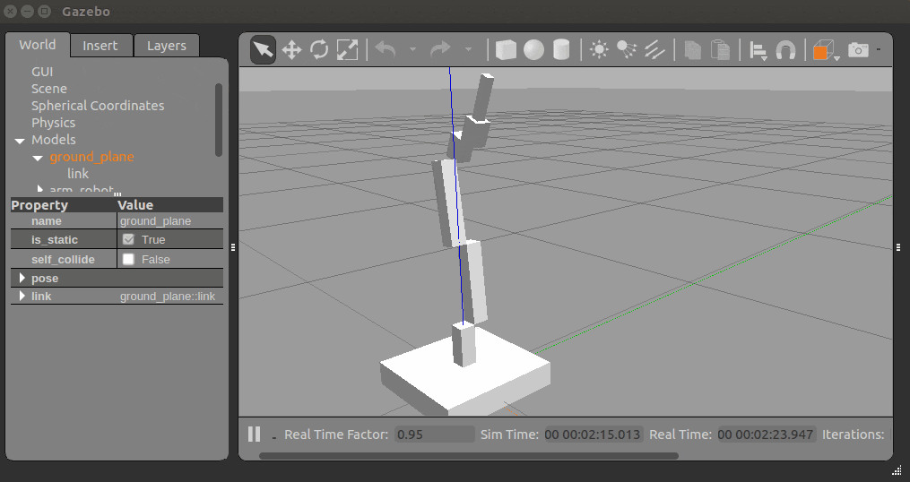Add a point light
910x482 pixels.
[599, 50]
